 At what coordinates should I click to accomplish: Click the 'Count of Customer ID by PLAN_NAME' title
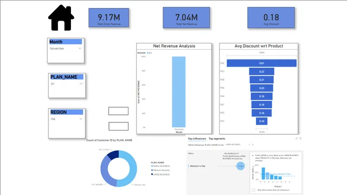pyautogui.click(x=110, y=140)
